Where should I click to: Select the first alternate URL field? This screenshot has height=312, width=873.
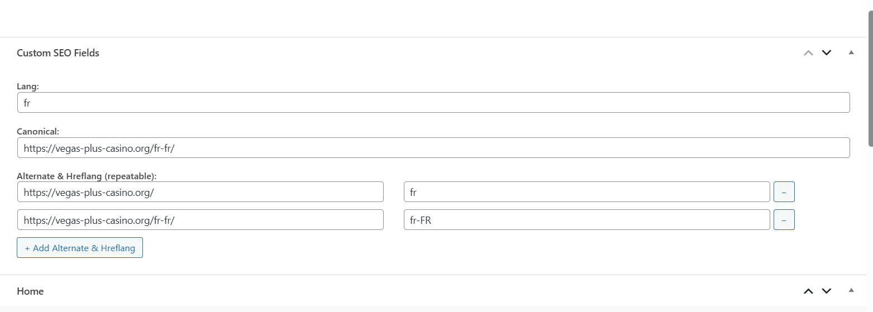[x=201, y=192]
